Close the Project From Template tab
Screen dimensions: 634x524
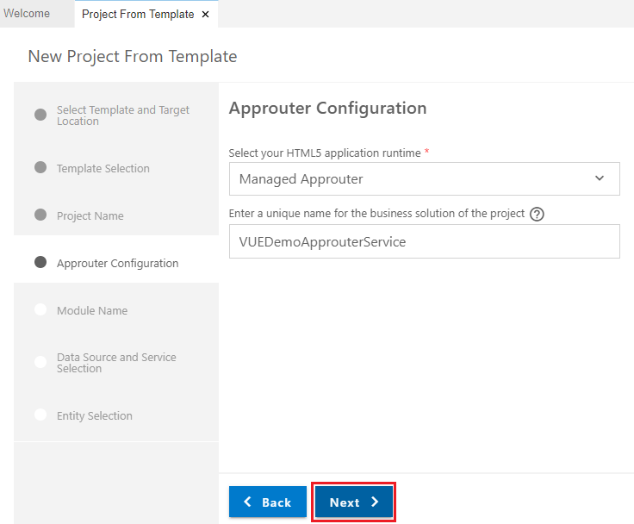click(205, 15)
